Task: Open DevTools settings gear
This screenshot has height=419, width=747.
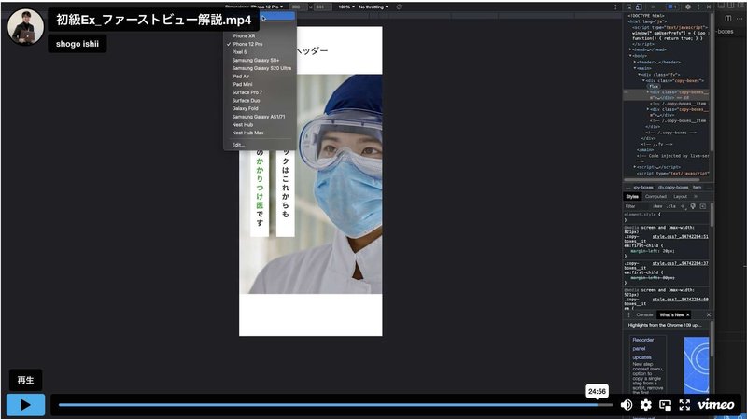Action: [688, 7]
